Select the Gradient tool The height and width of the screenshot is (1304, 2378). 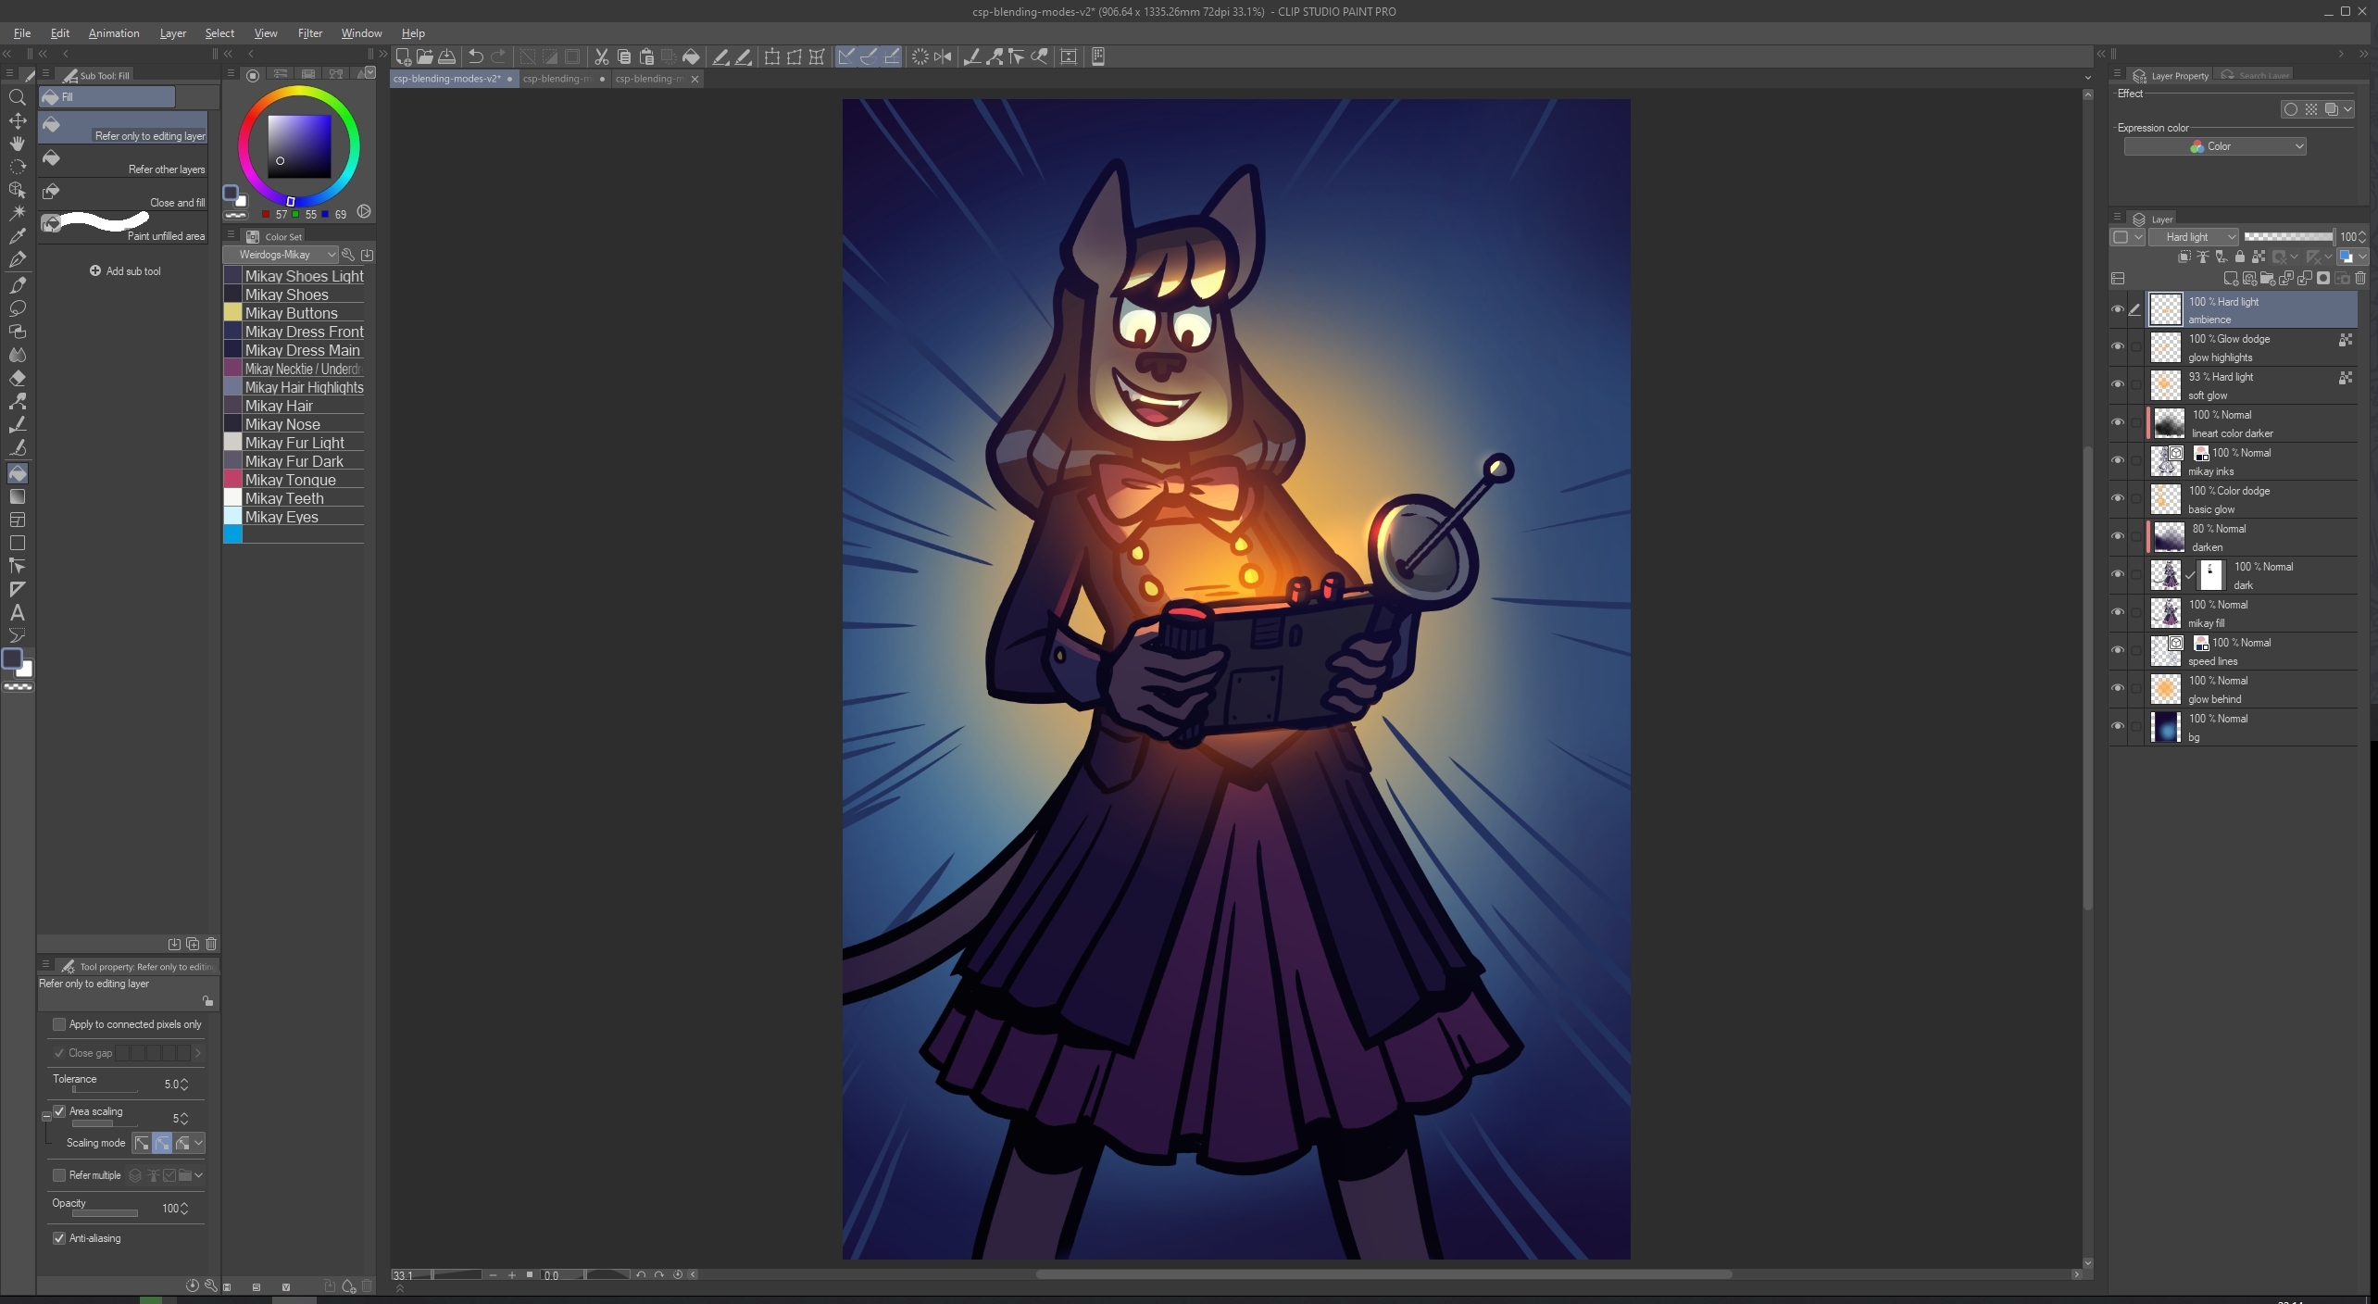(x=17, y=496)
